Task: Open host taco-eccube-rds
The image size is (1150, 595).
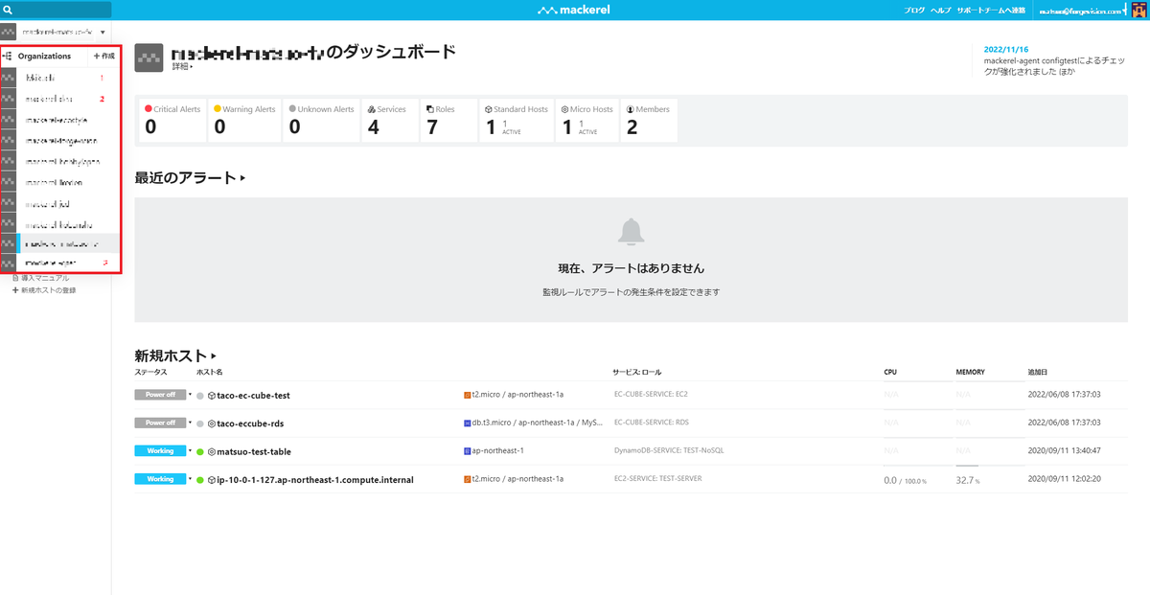Action: 250,423
